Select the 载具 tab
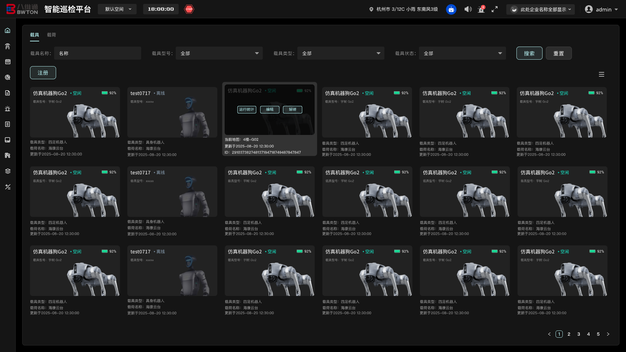Screen dimensions: 626x352 coord(35,35)
